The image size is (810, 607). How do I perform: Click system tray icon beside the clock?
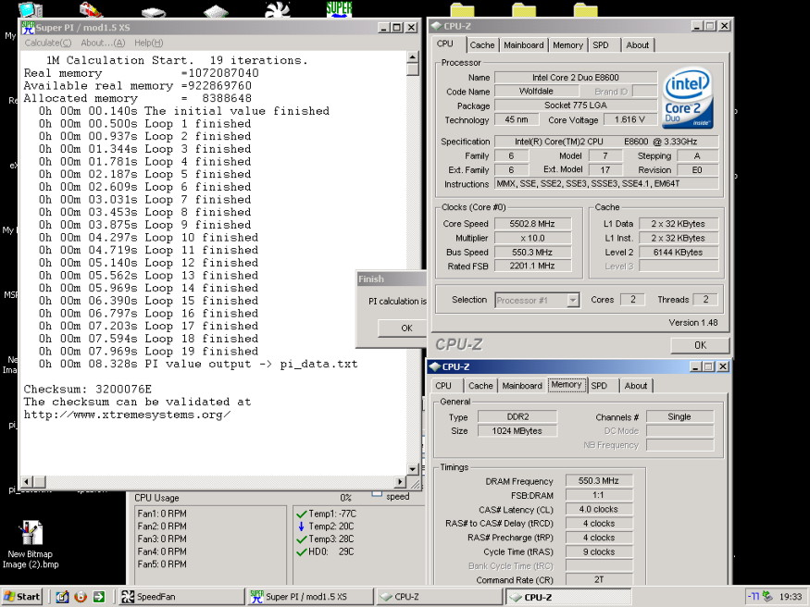[767, 597]
